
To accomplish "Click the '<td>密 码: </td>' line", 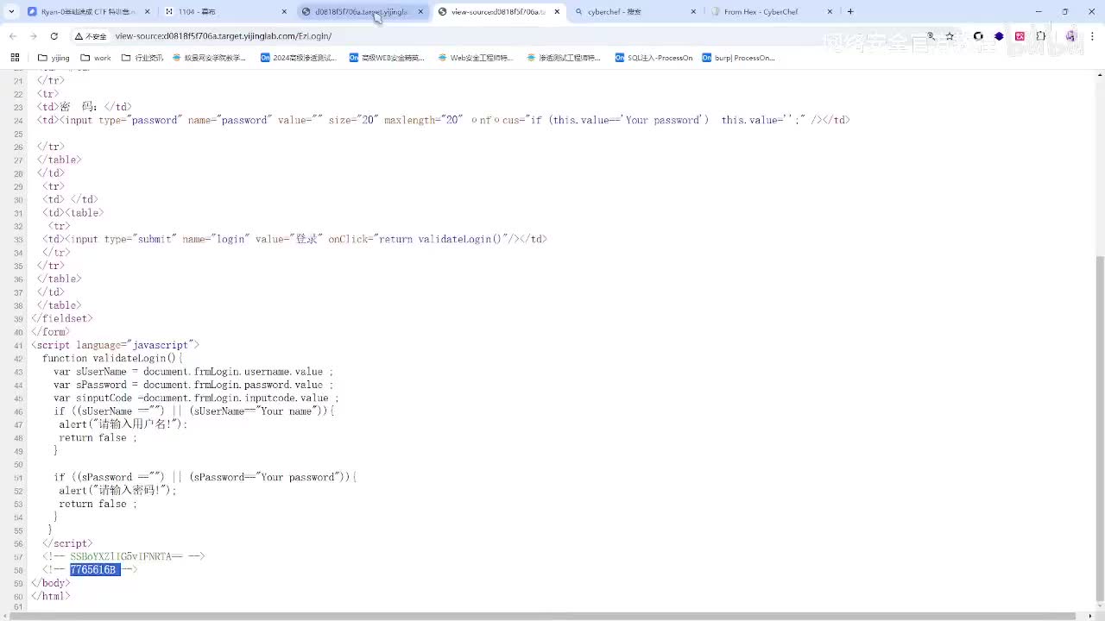I will click(x=84, y=107).
